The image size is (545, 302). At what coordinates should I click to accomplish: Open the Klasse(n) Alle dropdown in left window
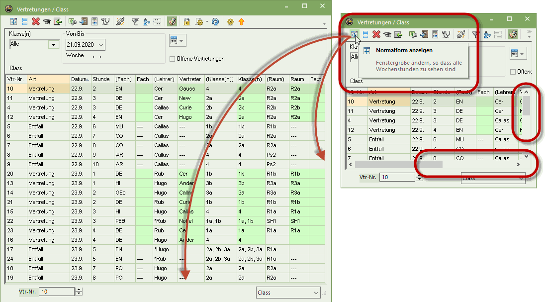[54, 45]
